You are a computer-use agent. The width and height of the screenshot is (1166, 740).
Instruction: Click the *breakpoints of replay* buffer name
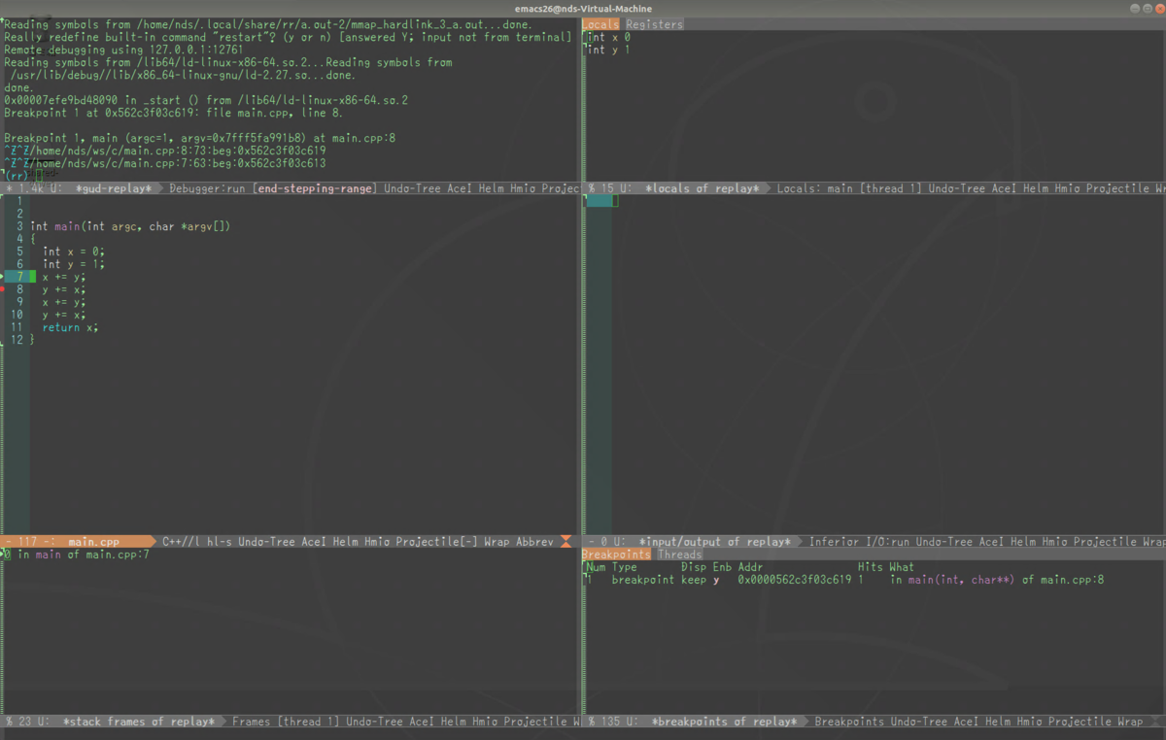[724, 722]
